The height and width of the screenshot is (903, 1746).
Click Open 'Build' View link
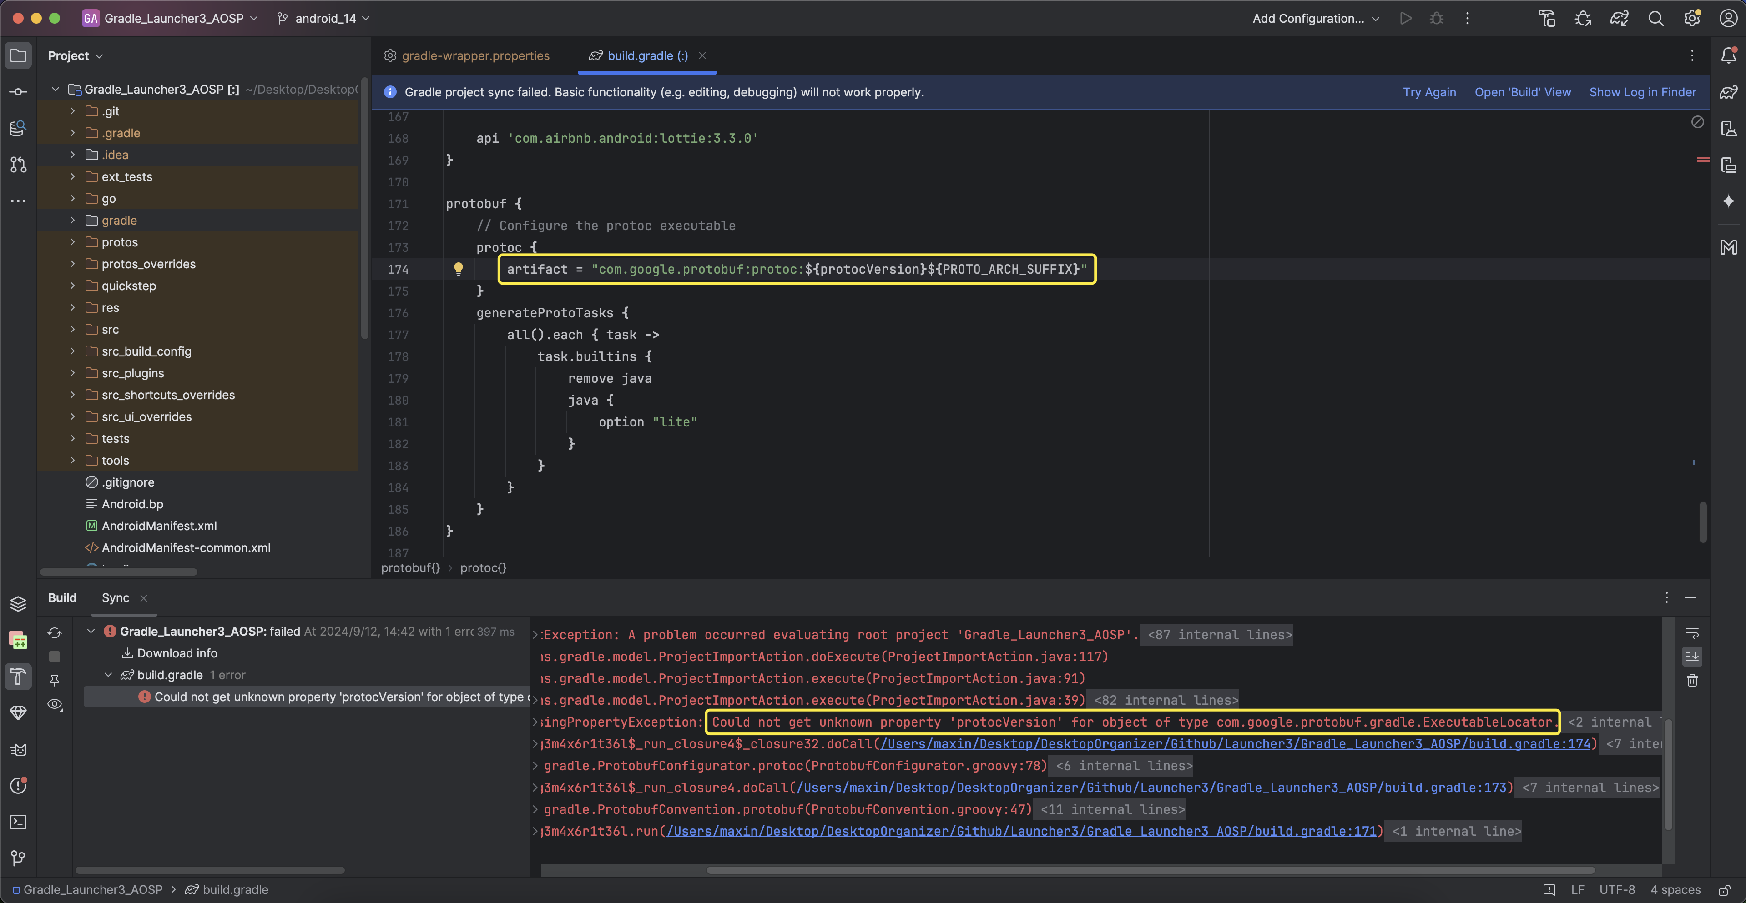coord(1522,92)
